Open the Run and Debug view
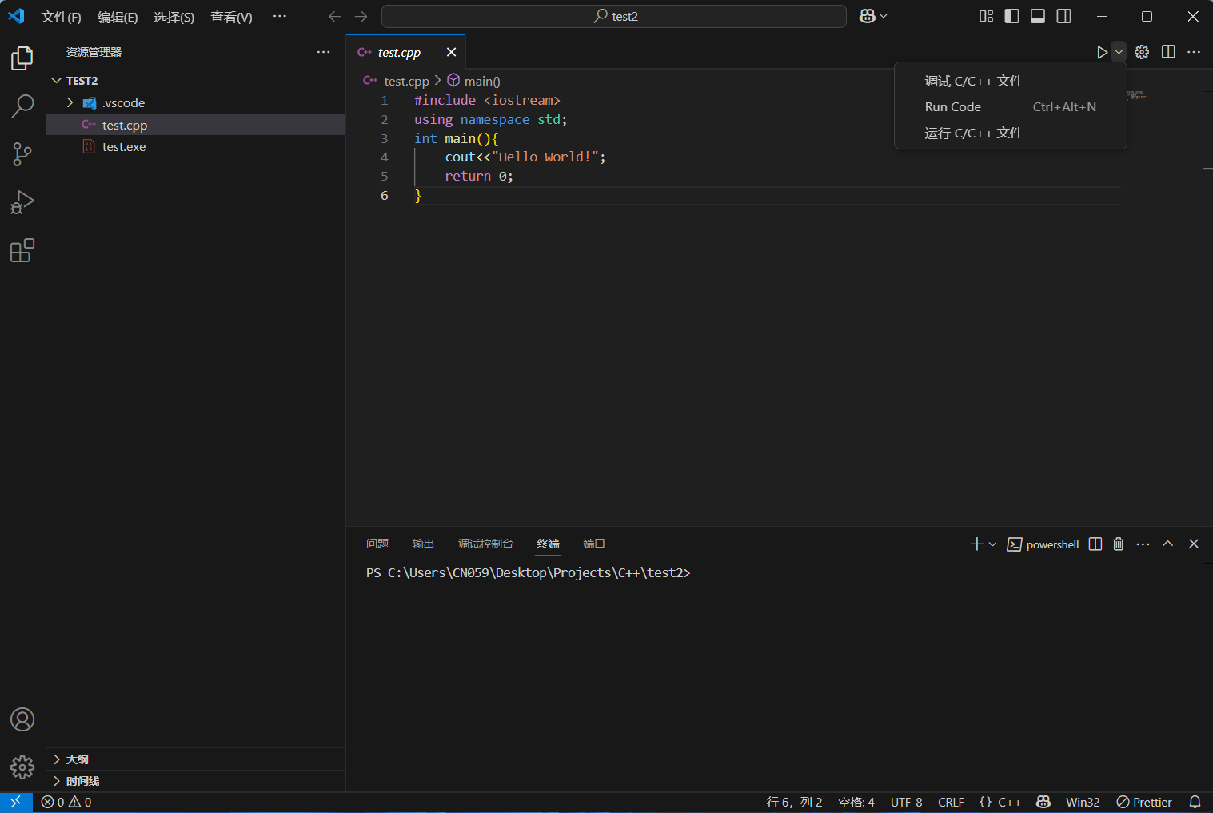Viewport: 1213px width, 813px height. point(22,202)
